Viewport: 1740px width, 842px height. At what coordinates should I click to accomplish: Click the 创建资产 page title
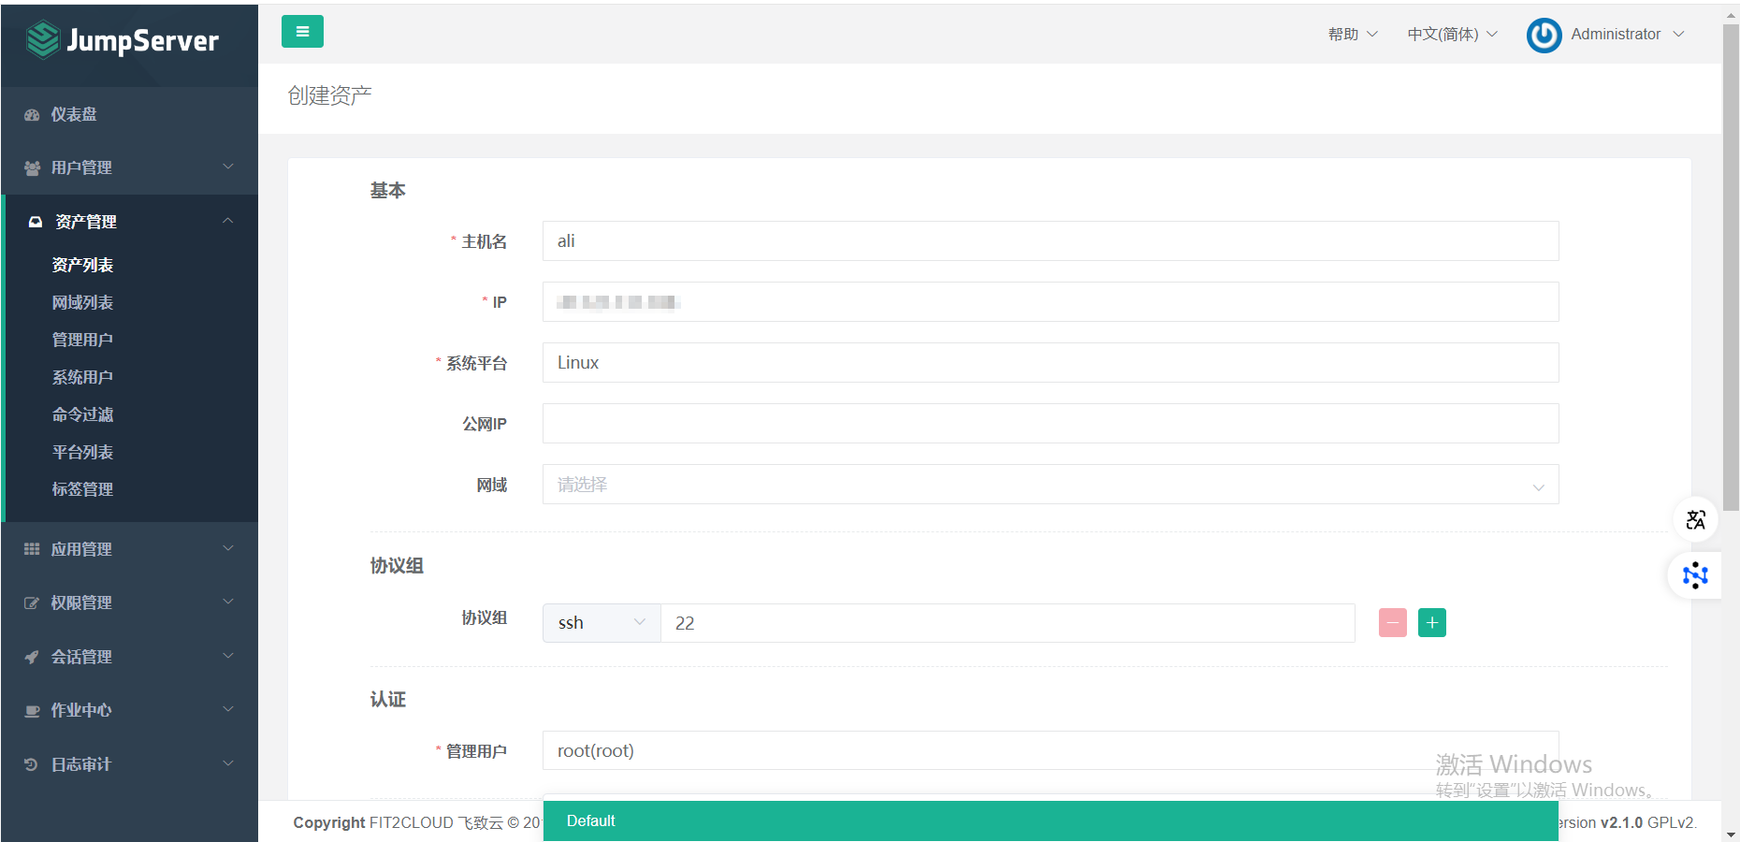click(329, 95)
